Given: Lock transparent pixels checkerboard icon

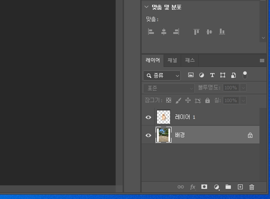Looking at the screenshot, I should coord(168,100).
